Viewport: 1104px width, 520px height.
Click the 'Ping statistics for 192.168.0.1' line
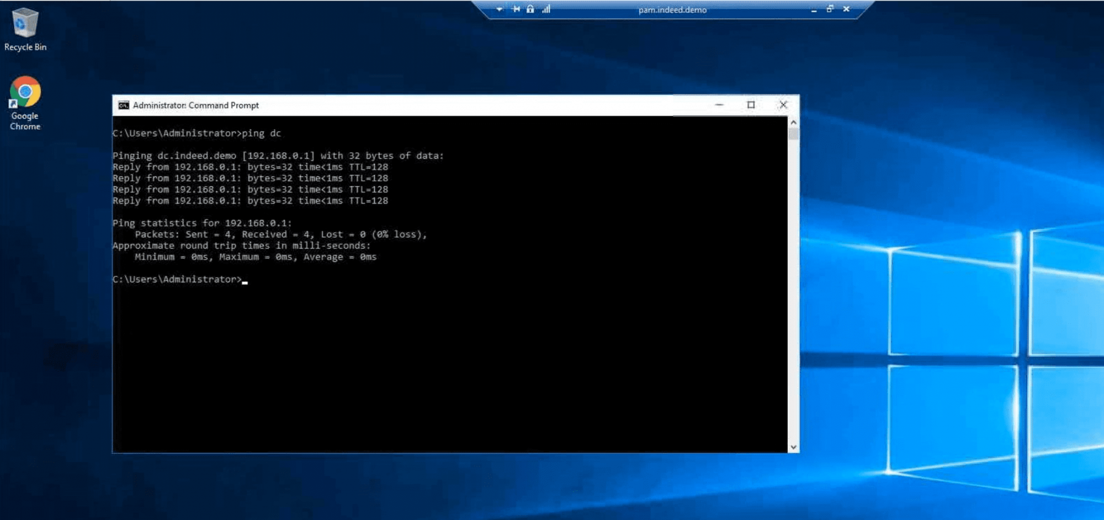click(202, 223)
